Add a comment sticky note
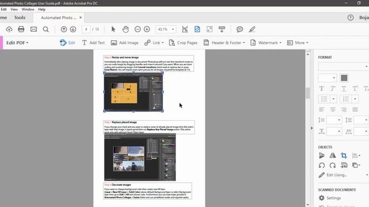The width and height of the screenshot is (369, 207). 240,29
